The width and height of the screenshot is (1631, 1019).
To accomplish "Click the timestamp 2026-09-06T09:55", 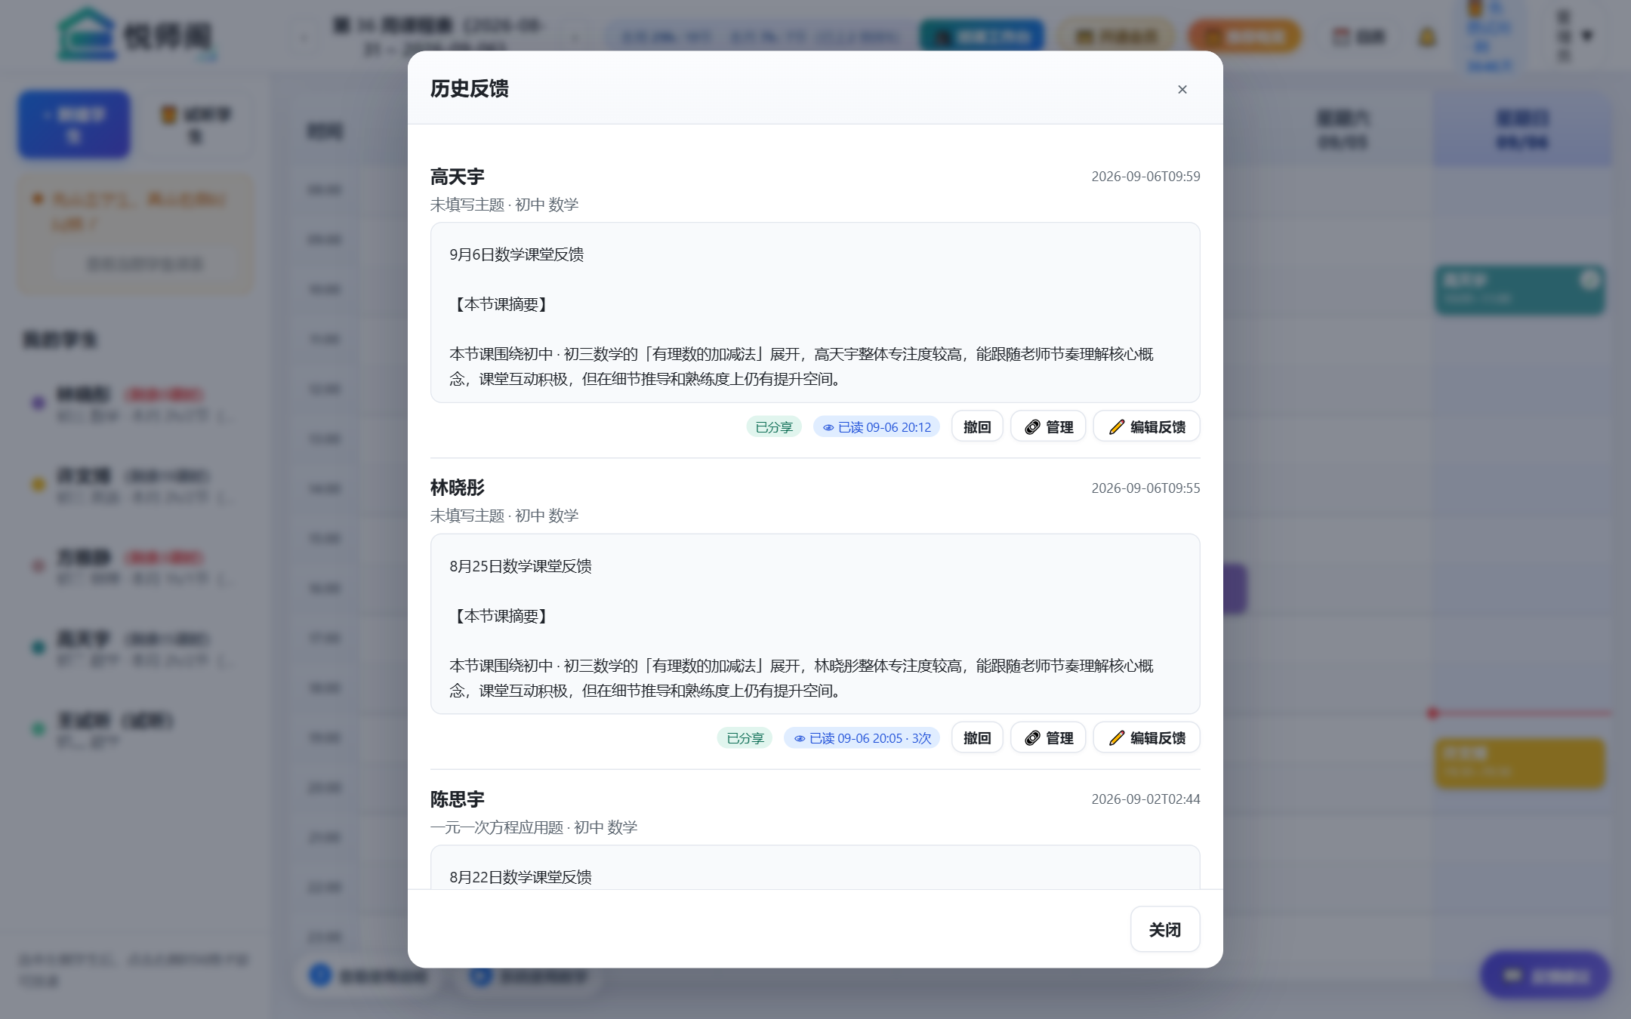I will point(1145,488).
